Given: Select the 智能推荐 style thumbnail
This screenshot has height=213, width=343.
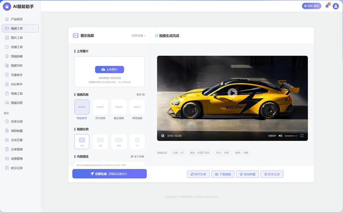Looking at the screenshot, I should point(82,107).
